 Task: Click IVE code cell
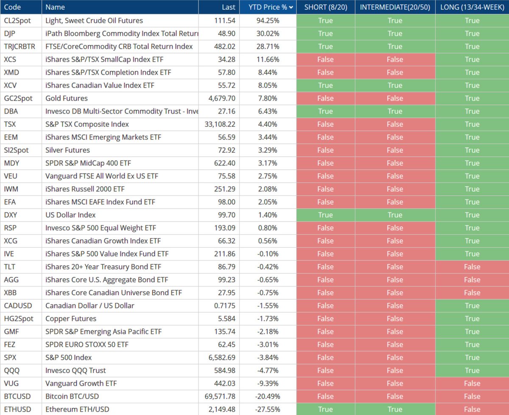coord(21,253)
